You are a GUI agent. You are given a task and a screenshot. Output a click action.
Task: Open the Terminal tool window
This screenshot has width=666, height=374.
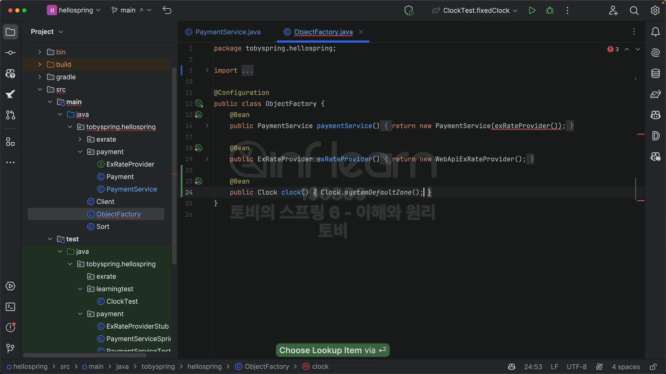tap(10, 307)
